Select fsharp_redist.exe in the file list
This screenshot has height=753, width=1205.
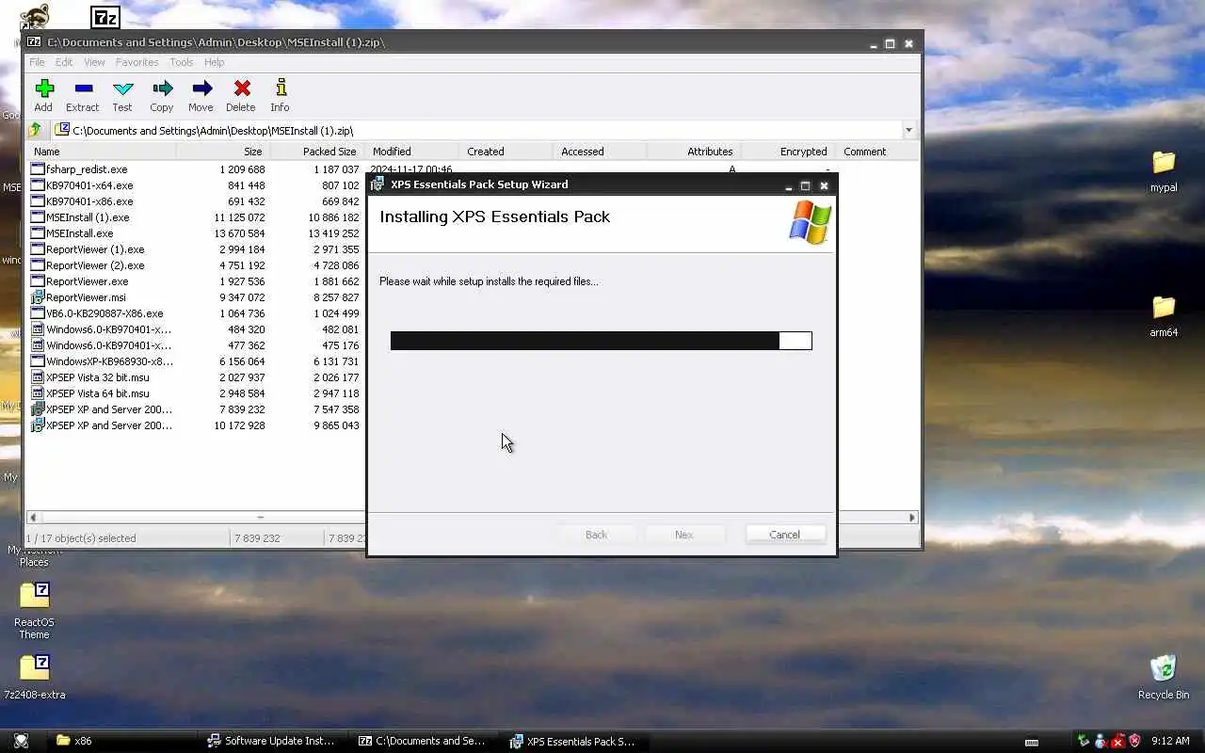[87, 169]
